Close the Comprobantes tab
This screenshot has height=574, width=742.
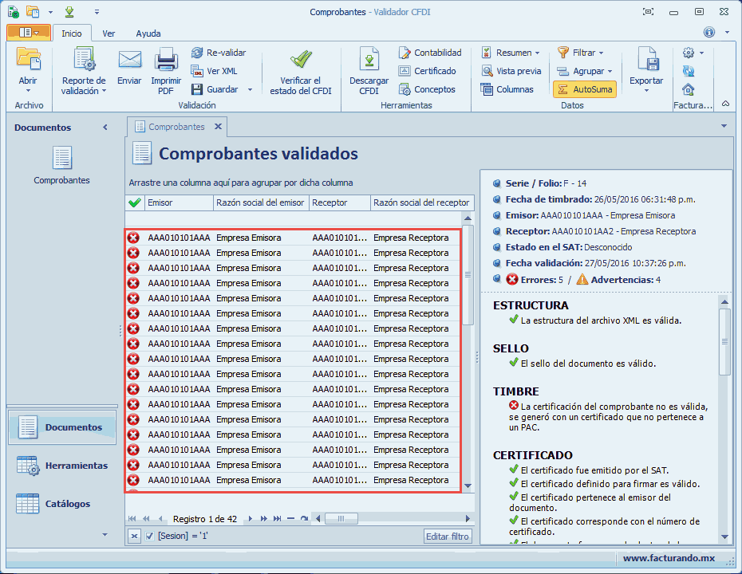(x=218, y=126)
